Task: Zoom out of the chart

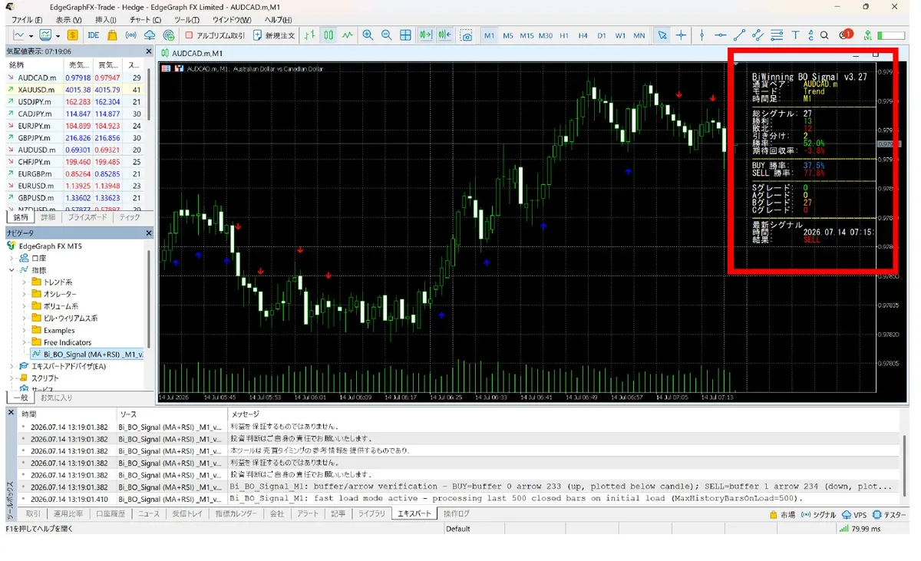Action: (x=387, y=35)
